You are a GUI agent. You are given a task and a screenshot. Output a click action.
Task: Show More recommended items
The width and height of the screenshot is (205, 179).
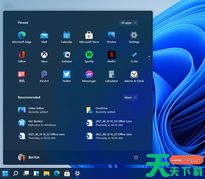pos(130,98)
